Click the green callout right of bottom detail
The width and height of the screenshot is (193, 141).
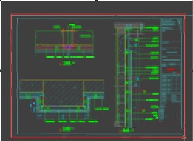point(102,109)
